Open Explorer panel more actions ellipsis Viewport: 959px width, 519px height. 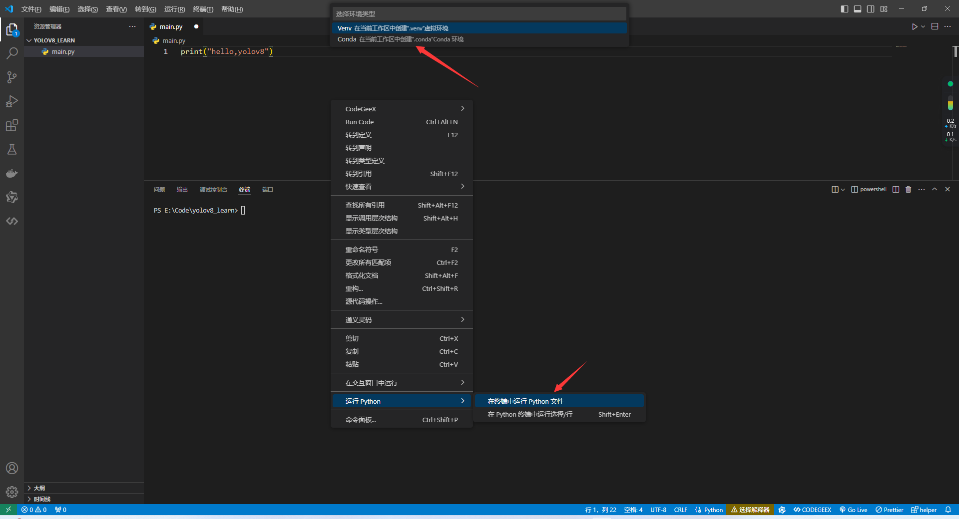[132, 26]
